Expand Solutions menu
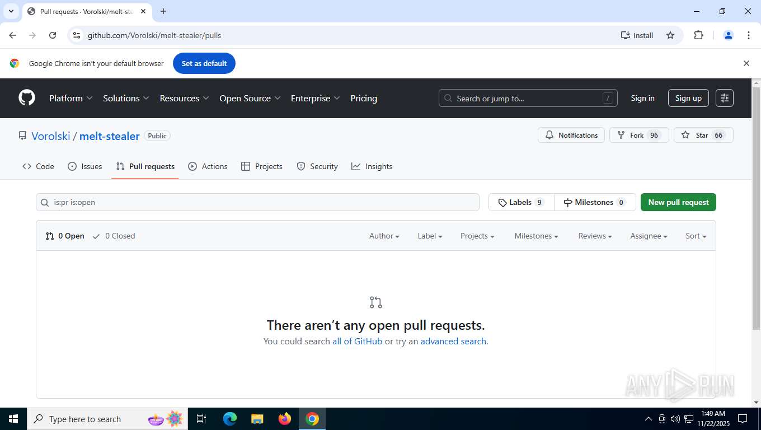Viewport: 761px width, 430px height. 126,98
